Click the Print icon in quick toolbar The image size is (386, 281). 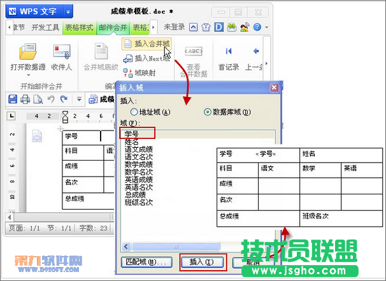[25, 99]
